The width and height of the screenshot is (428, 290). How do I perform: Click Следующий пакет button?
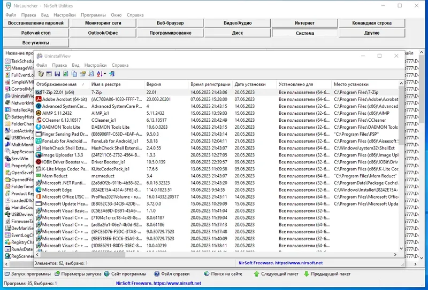point(276,274)
